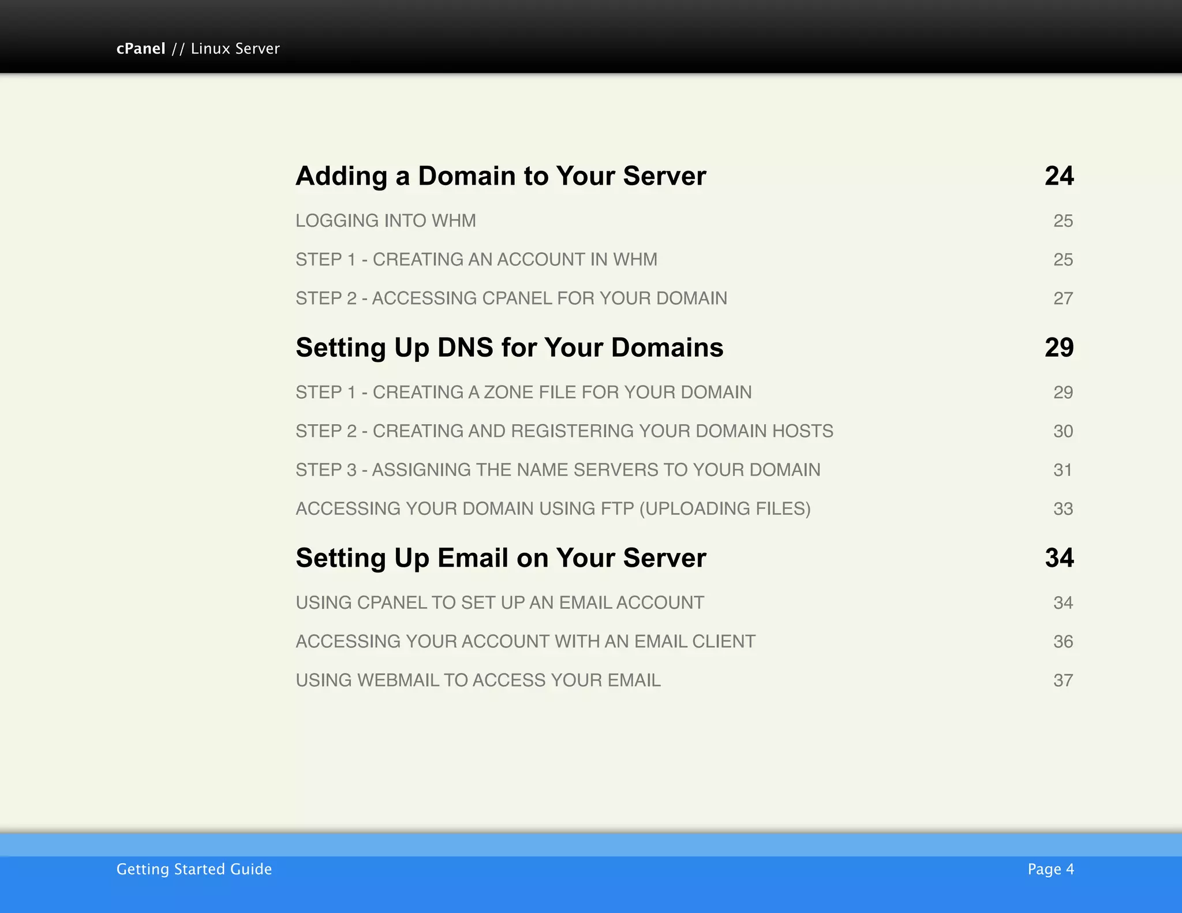Click page number 27
Viewport: 1182px width, 913px height.
point(1063,298)
